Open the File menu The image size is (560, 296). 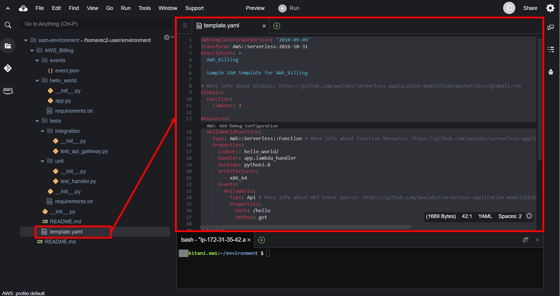point(39,8)
